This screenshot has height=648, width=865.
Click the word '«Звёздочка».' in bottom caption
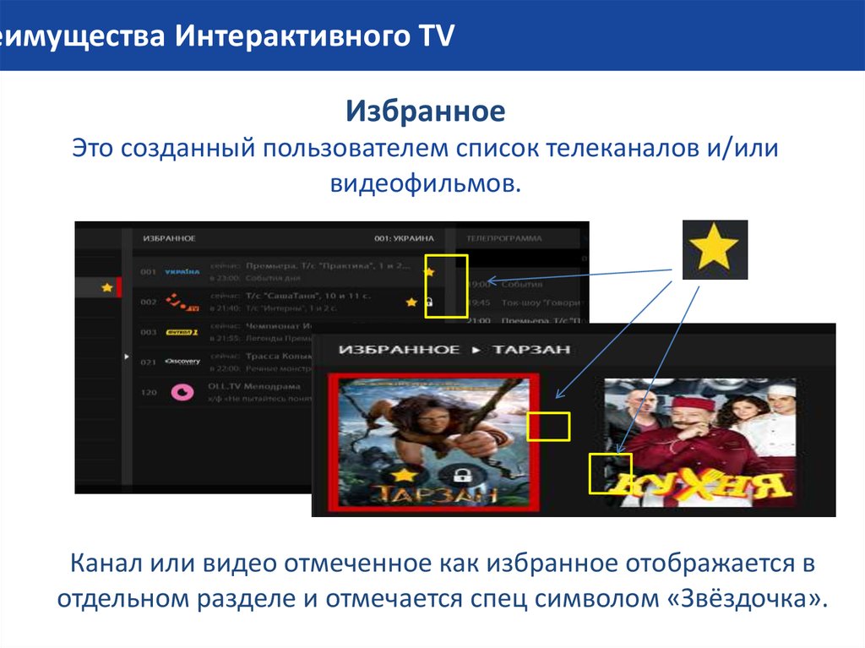(x=748, y=598)
